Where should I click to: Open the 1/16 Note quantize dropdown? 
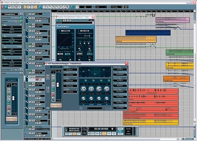click(117, 7)
